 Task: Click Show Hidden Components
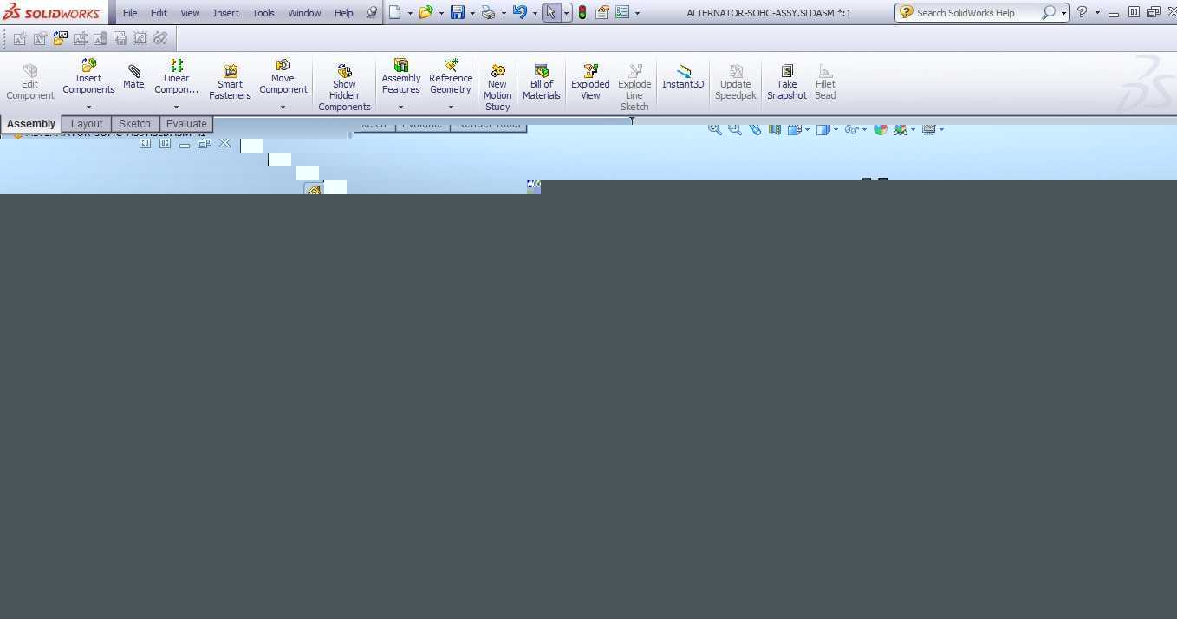coord(344,88)
